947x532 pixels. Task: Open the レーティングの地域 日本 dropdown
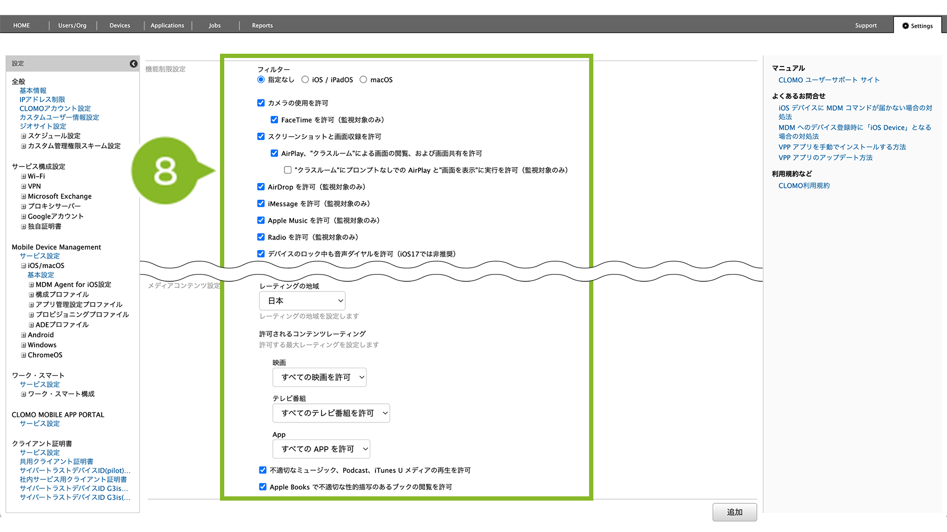302,301
